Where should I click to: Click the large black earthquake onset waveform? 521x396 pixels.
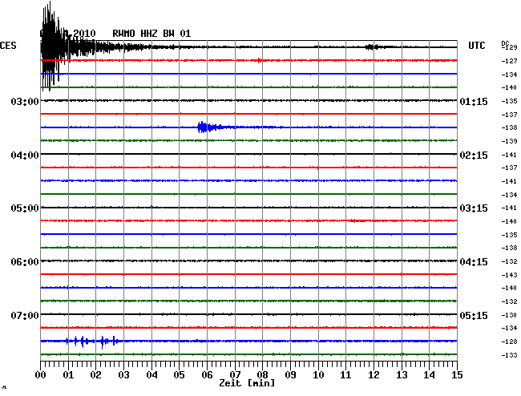51,46
